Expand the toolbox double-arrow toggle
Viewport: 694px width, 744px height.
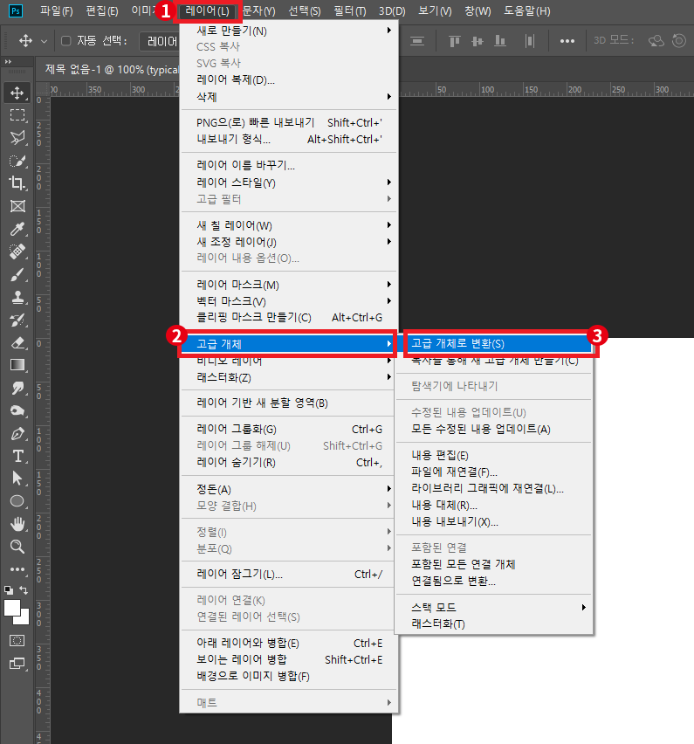pyautogui.click(x=8, y=62)
